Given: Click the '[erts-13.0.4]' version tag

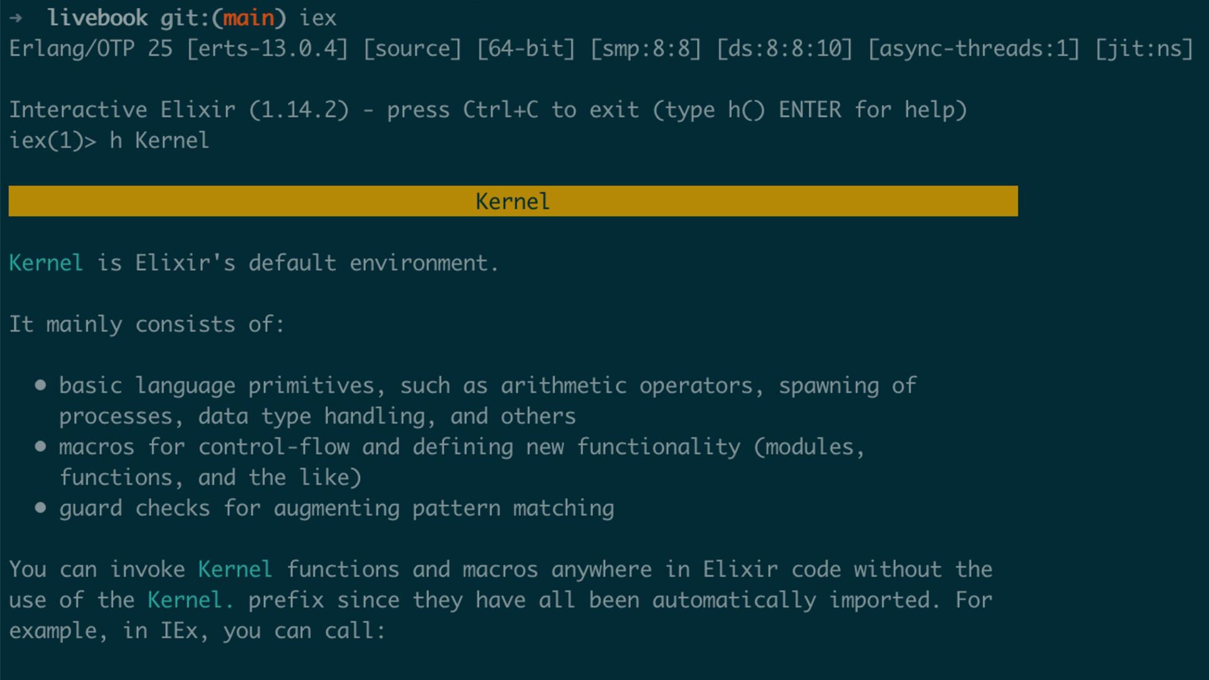Looking at the screenshot, I should (267, 48).
